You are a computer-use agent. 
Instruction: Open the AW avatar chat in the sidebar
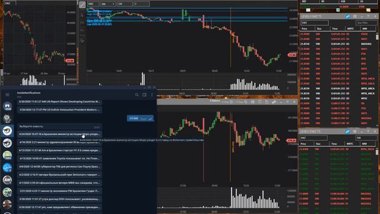(7, 180)
